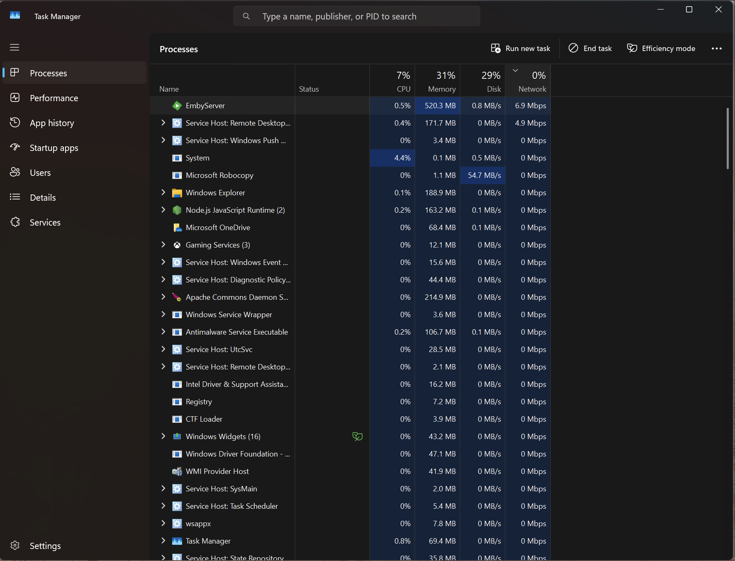This screenshot has width=735, height=561.
Task: Open the Startup apps page
Action: [x=54, y=148]
